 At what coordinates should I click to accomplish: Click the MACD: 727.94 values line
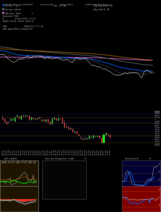pyautogui.click(x=18, y=21)
